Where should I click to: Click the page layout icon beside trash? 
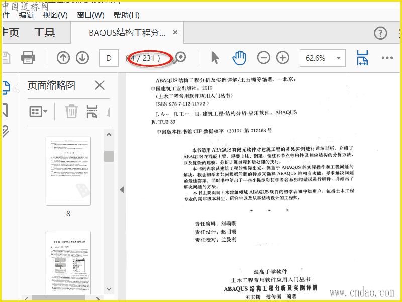[x=92, y=111]
